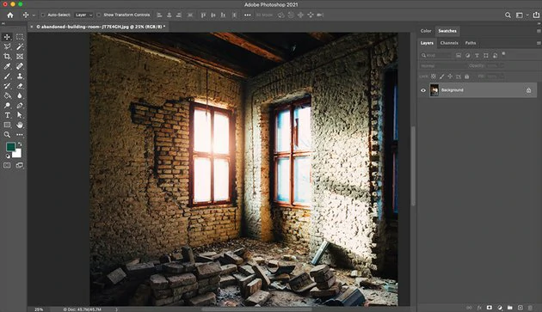Open the layer Kind filter dropdown

click(436, 55)
